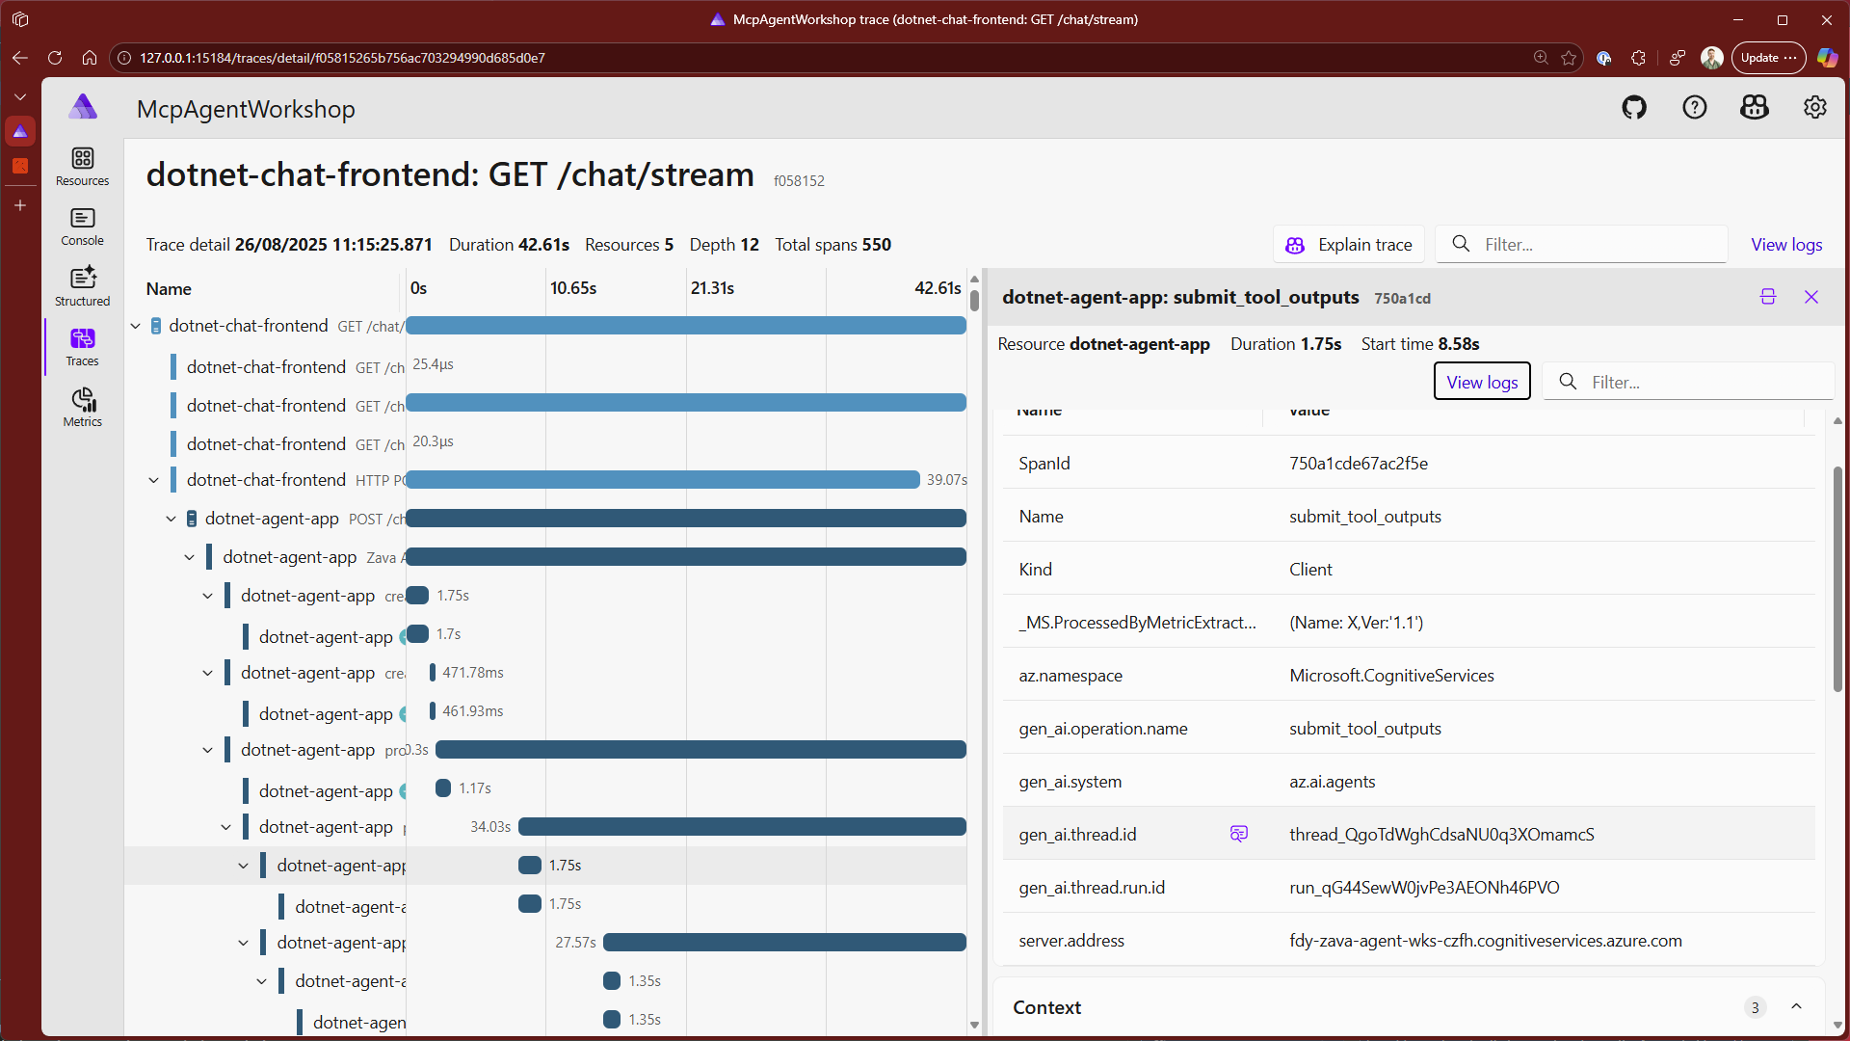1850x1041 pixels.
Task: Go to the Console logs page
Action: click(83, 227)
